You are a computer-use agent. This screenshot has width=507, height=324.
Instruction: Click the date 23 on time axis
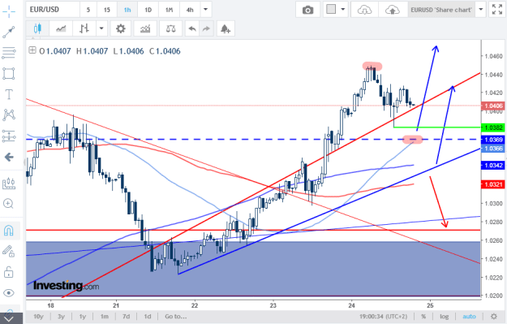[273, 305]
